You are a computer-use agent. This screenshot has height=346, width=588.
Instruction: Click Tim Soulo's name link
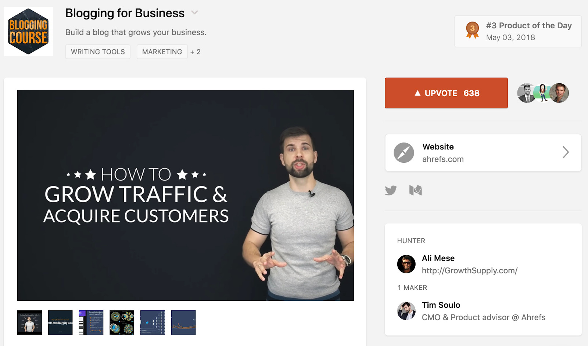tap(441, 304)
